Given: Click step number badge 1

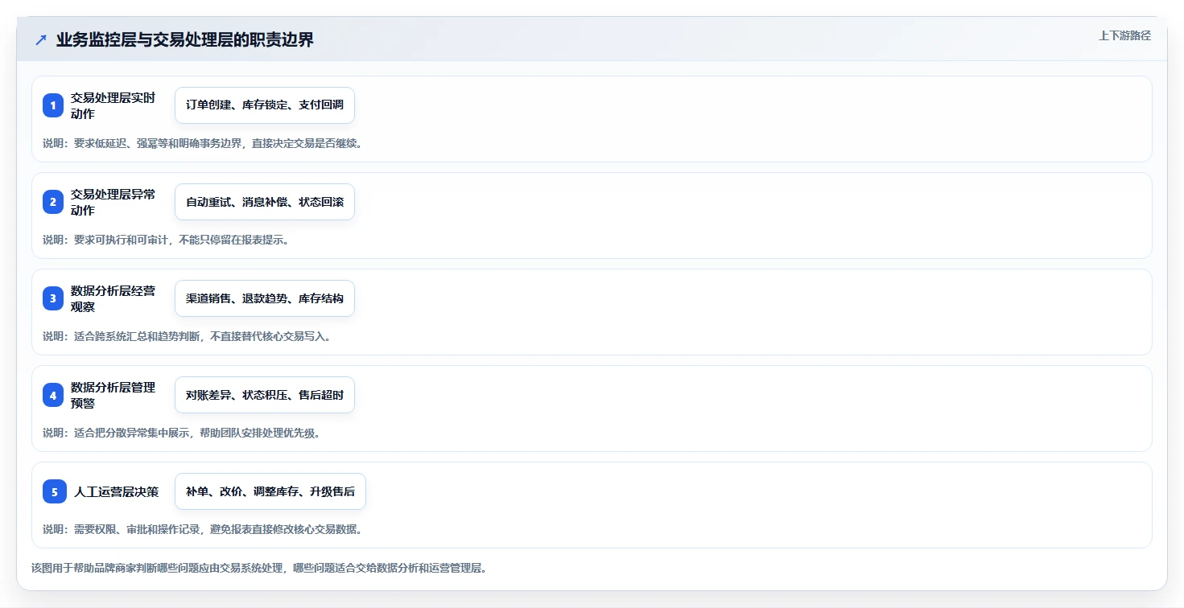Looking at the screenshot, I should click(53, 105).
